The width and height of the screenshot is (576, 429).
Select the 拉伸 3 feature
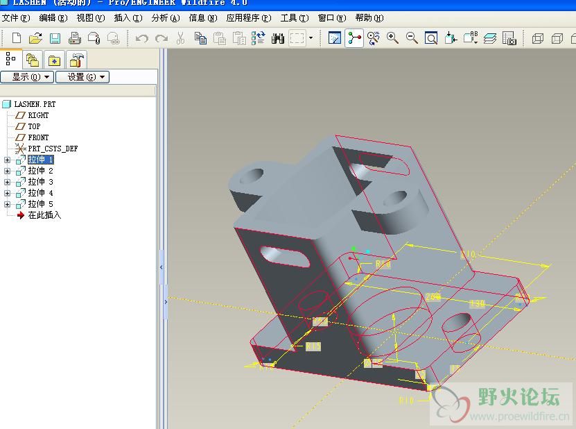click(x=40, y=182)
